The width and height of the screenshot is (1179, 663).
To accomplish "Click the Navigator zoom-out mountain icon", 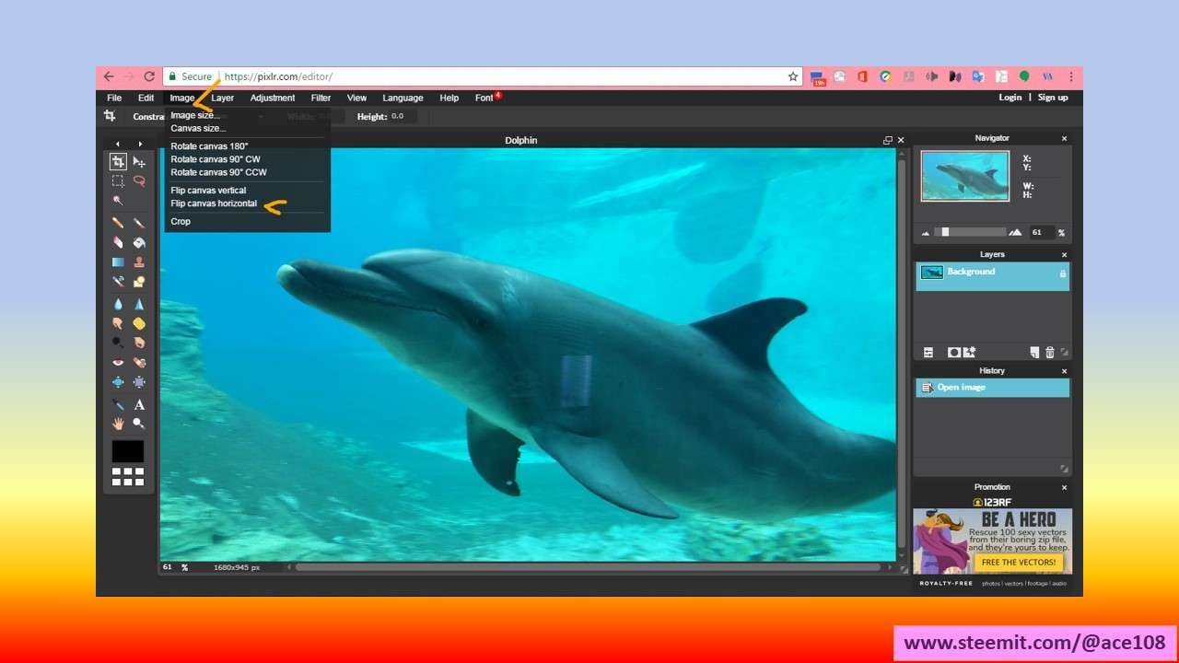I will [928, 233].
